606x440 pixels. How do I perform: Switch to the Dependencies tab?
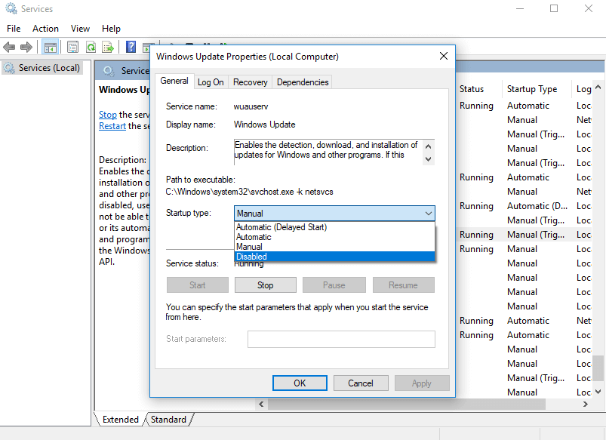coord(303,82)
